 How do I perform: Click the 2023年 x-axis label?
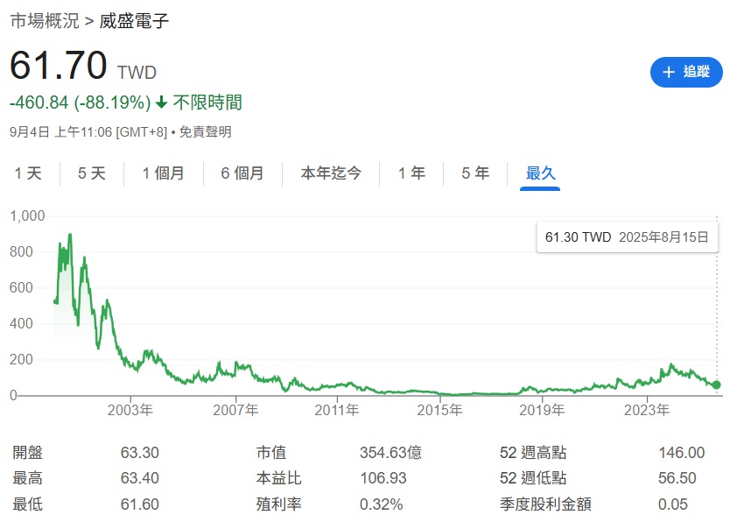[x=647, y=410]
